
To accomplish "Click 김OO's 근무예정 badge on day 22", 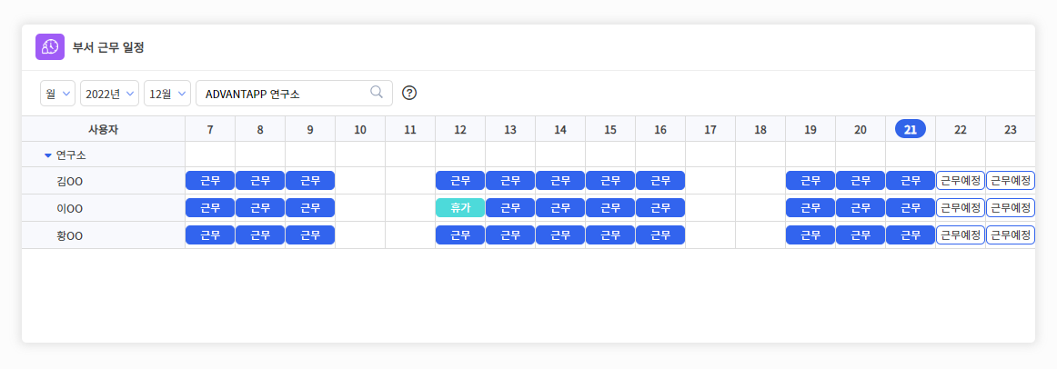I will click(960, 181).
